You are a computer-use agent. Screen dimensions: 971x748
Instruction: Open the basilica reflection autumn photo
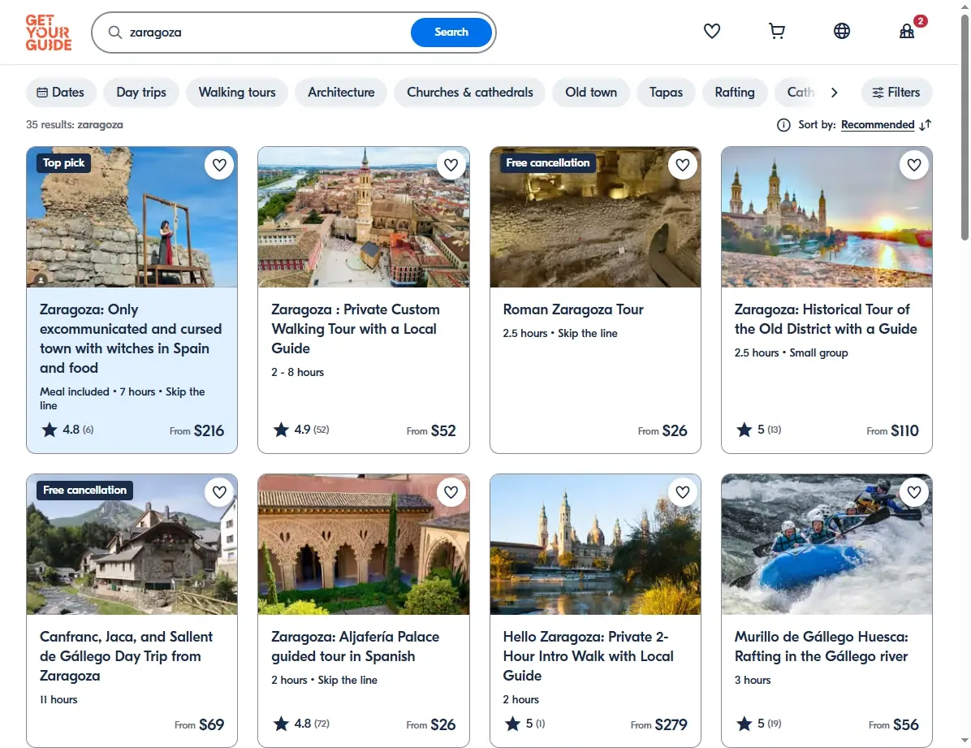(x=595, y=544)
